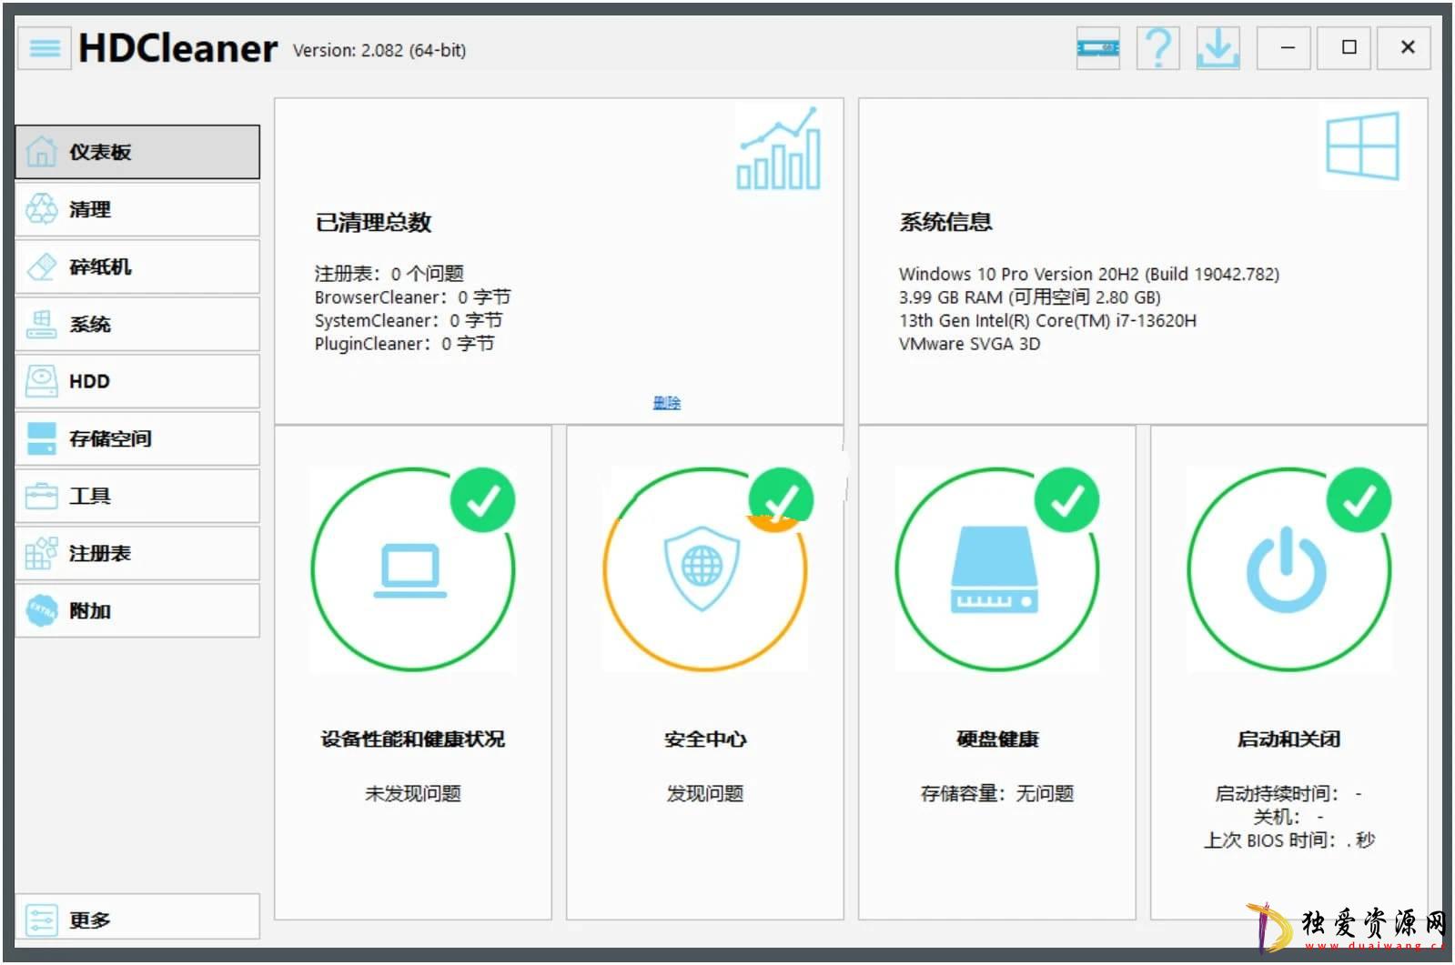
Task: Click the hard drive icon for 硬盘健康
Action: click(x=995, y=570)
